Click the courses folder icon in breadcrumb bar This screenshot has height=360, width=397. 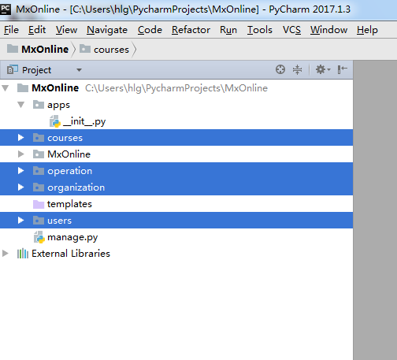(85, 49)
